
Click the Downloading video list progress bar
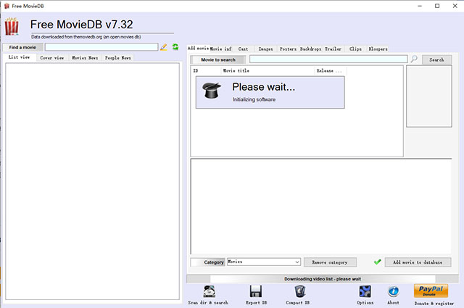point(323,279)
